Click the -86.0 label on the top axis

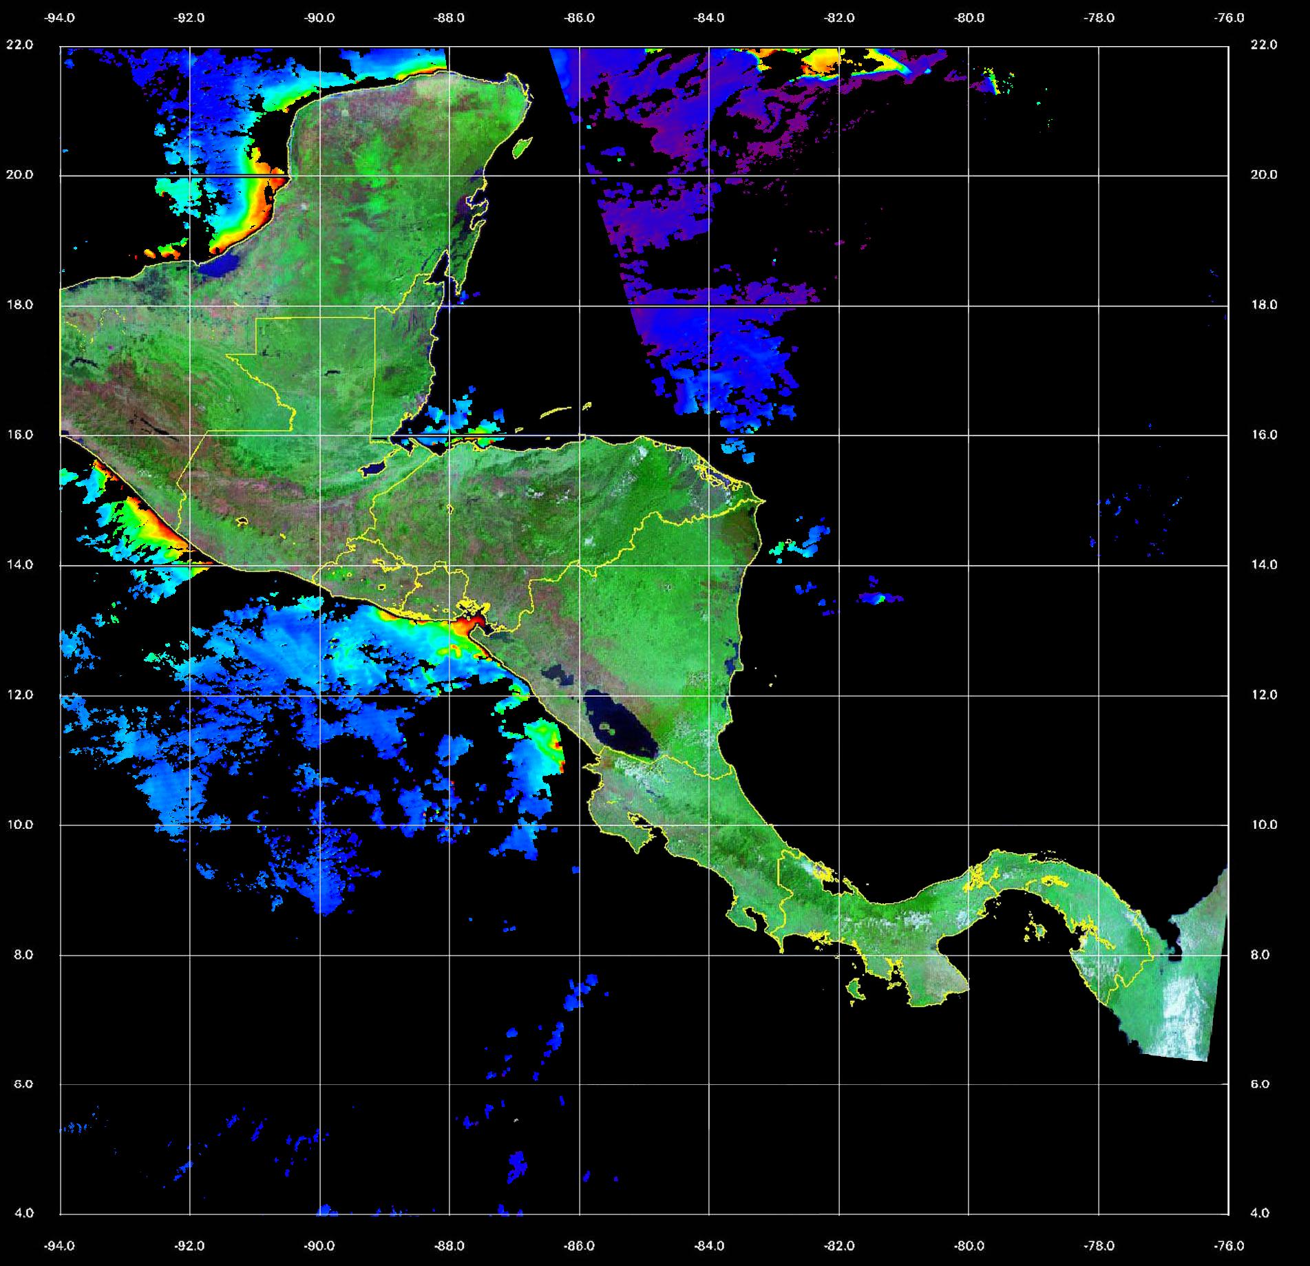[579, 18]
